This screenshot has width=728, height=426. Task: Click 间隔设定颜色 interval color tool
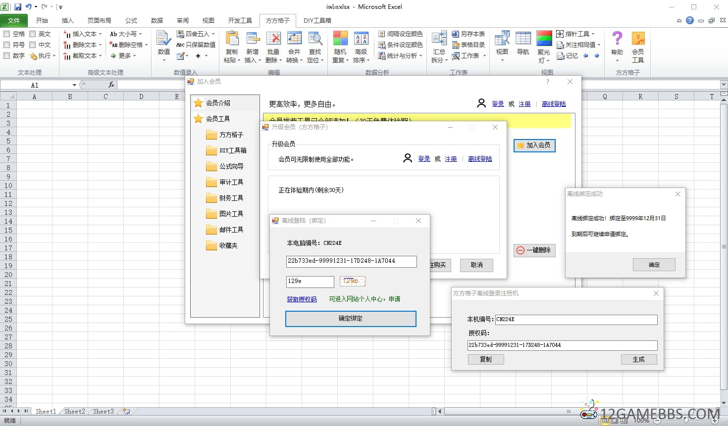pos(400,34)
